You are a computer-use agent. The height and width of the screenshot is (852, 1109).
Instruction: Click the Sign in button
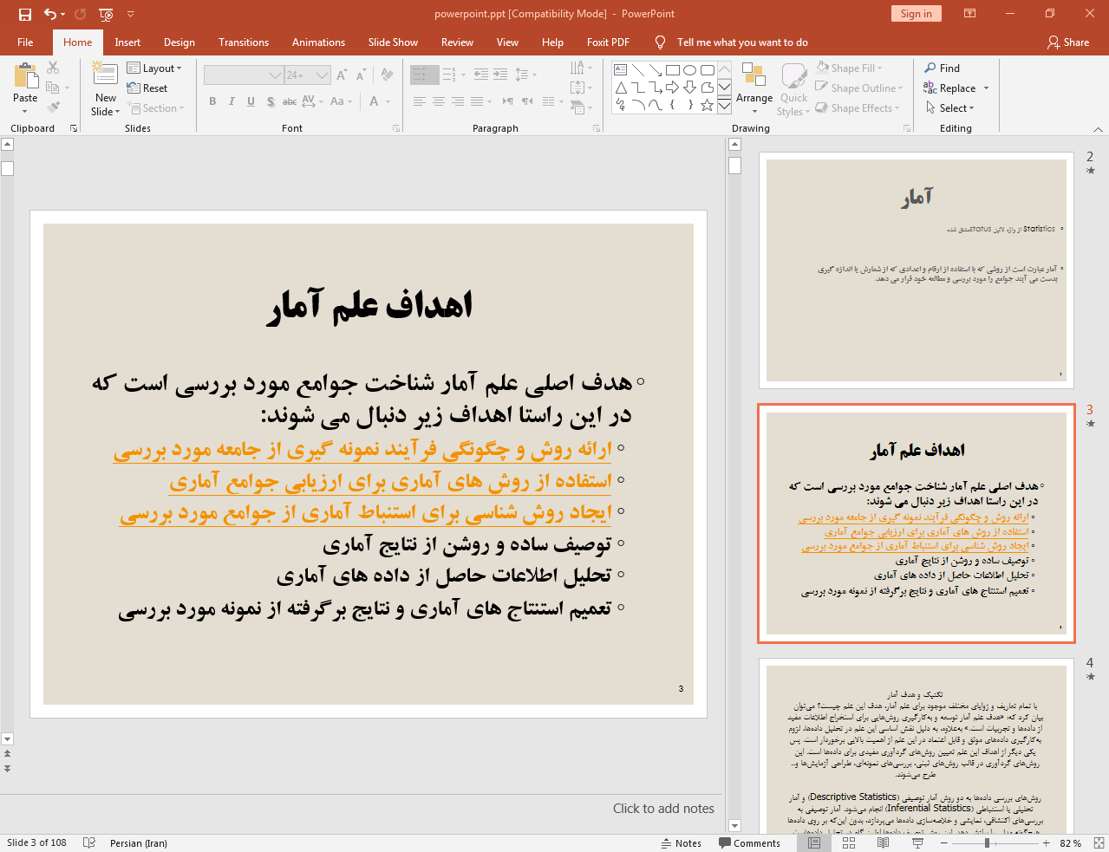point(916,14)
